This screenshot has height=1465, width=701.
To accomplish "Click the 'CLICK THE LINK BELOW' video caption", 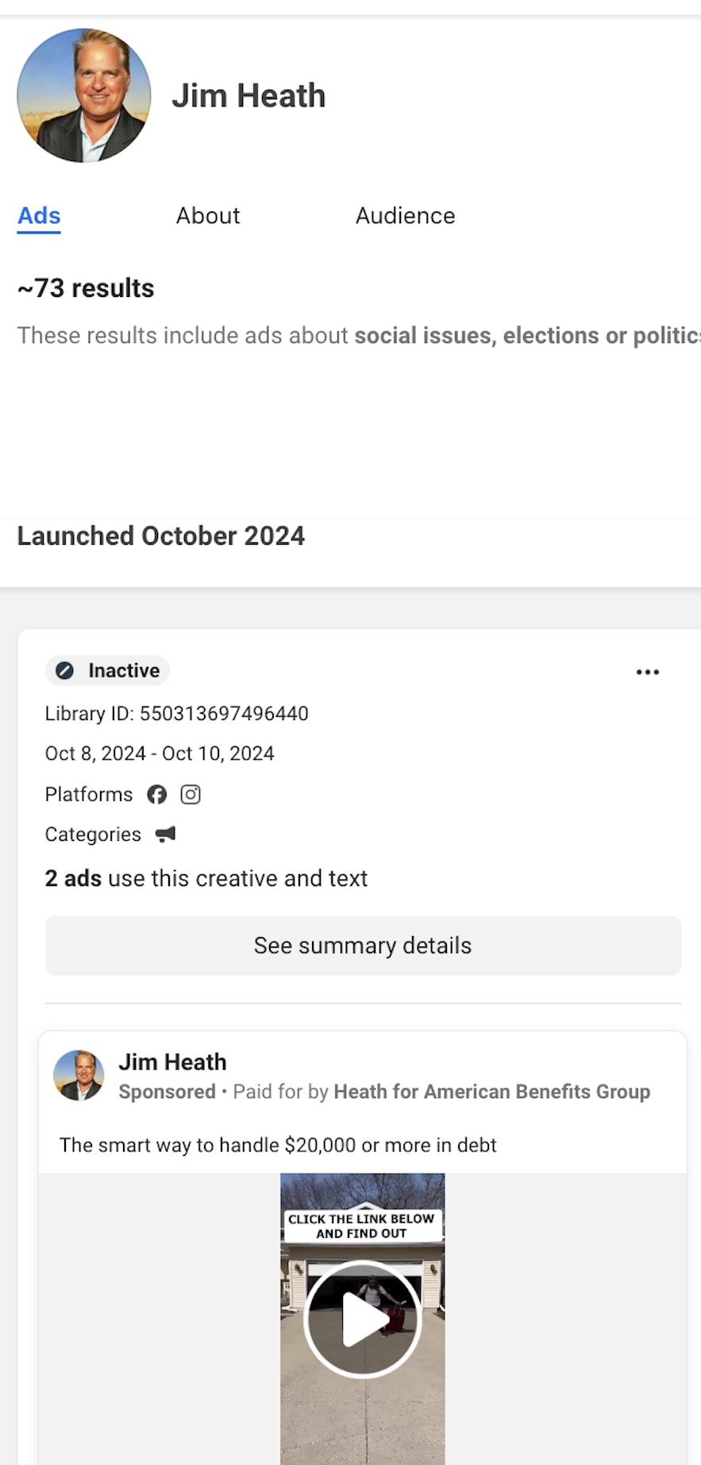I will pos(361,1225).
